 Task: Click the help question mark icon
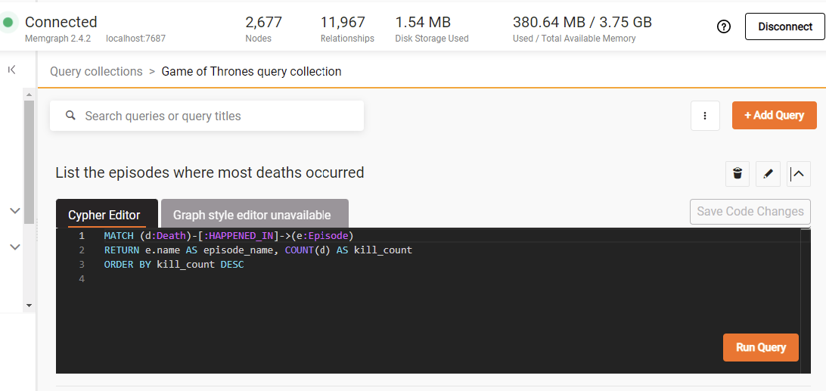pyautogui.click(x=725, y=27)
